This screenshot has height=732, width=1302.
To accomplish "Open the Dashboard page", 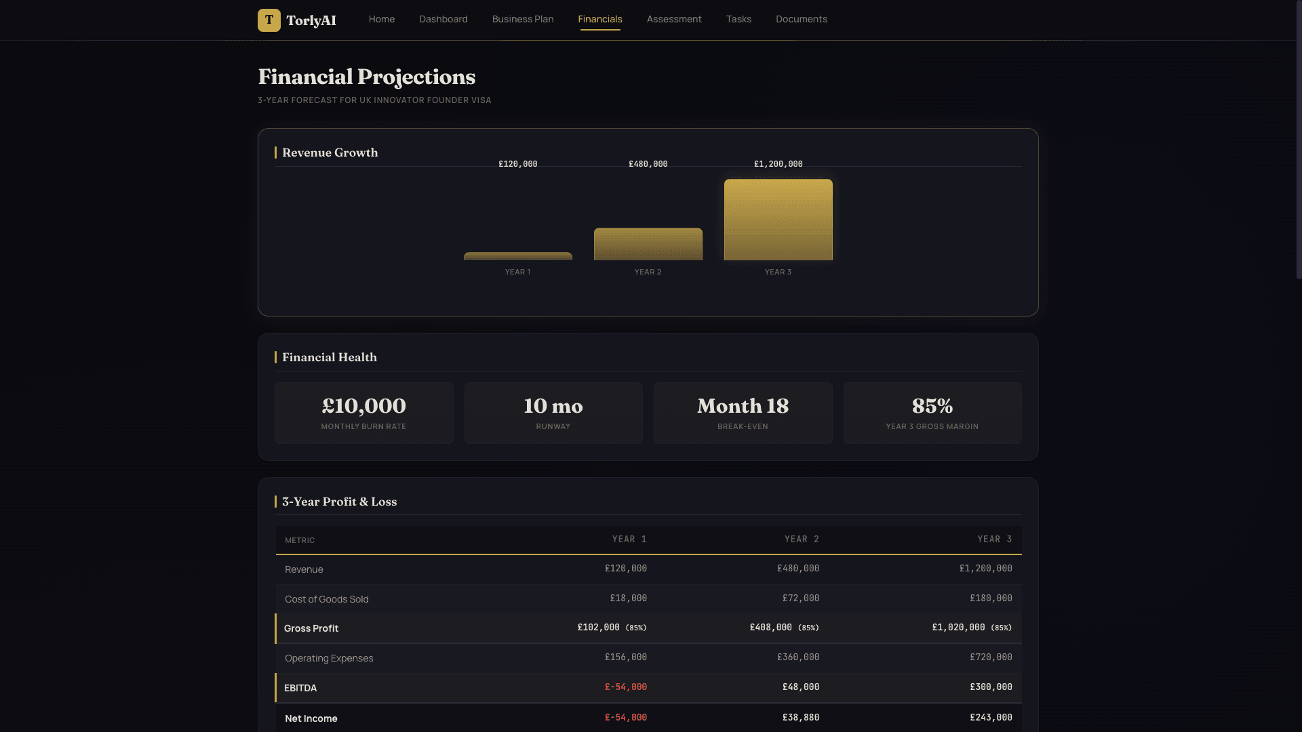I will point(443,19).
